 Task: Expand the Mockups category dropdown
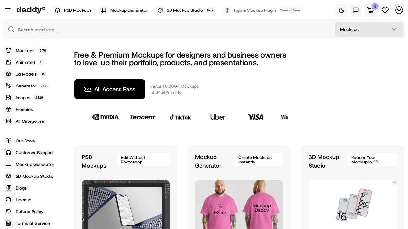369,29
